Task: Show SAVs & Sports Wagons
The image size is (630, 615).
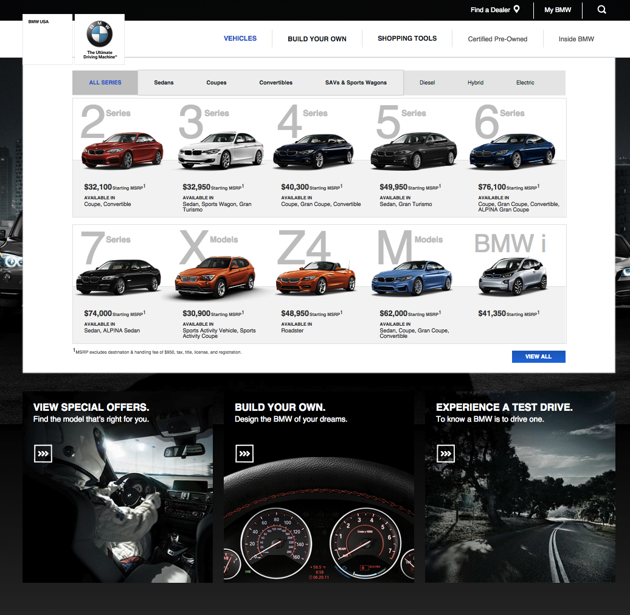Action: (x=356, y=83)
